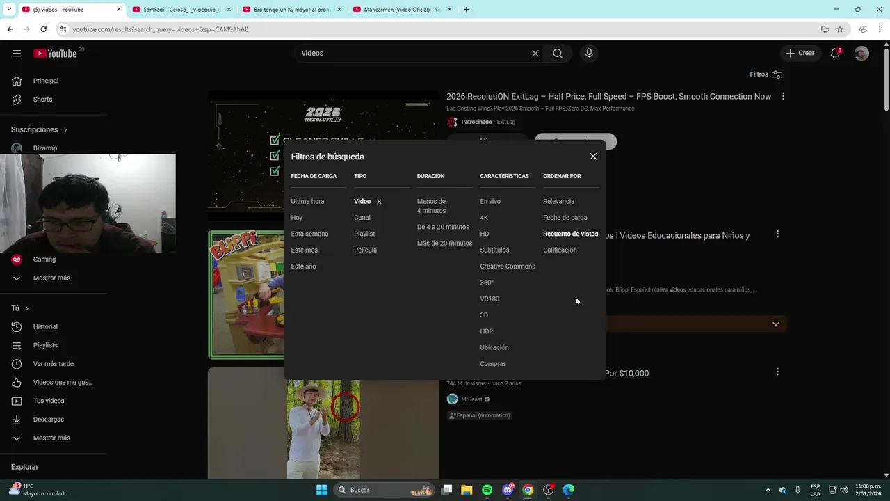Open Ver más tarde list
Viewport: 890px width, 501px height.
(53, 364)
